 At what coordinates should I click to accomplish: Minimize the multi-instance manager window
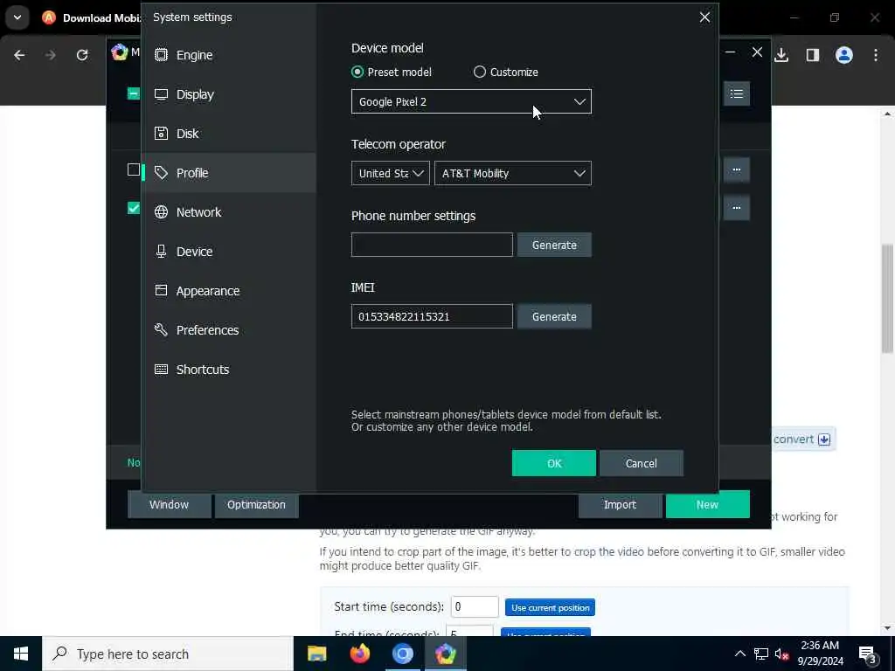coord(730,52)
